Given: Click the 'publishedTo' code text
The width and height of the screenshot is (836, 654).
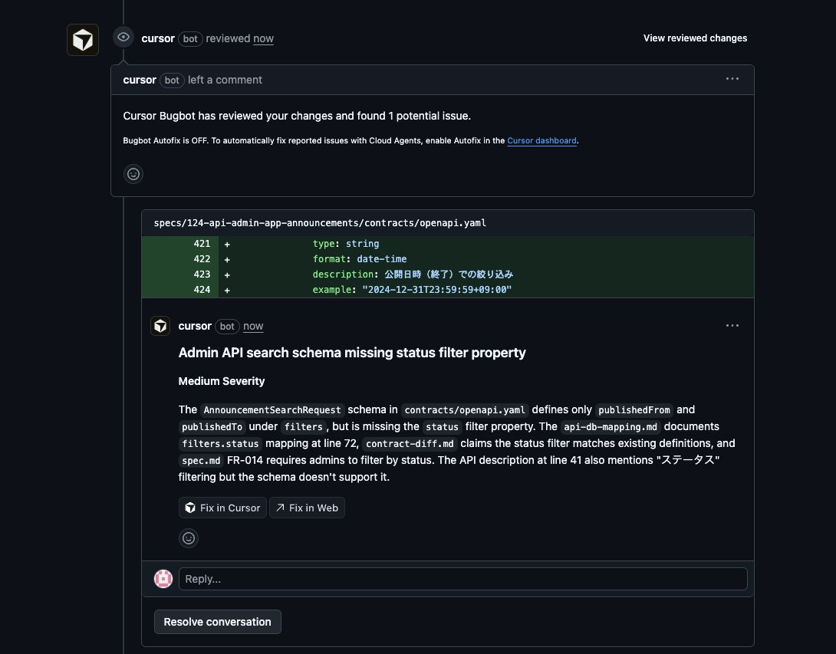Looking at the screenshot, I should [212, 427].
